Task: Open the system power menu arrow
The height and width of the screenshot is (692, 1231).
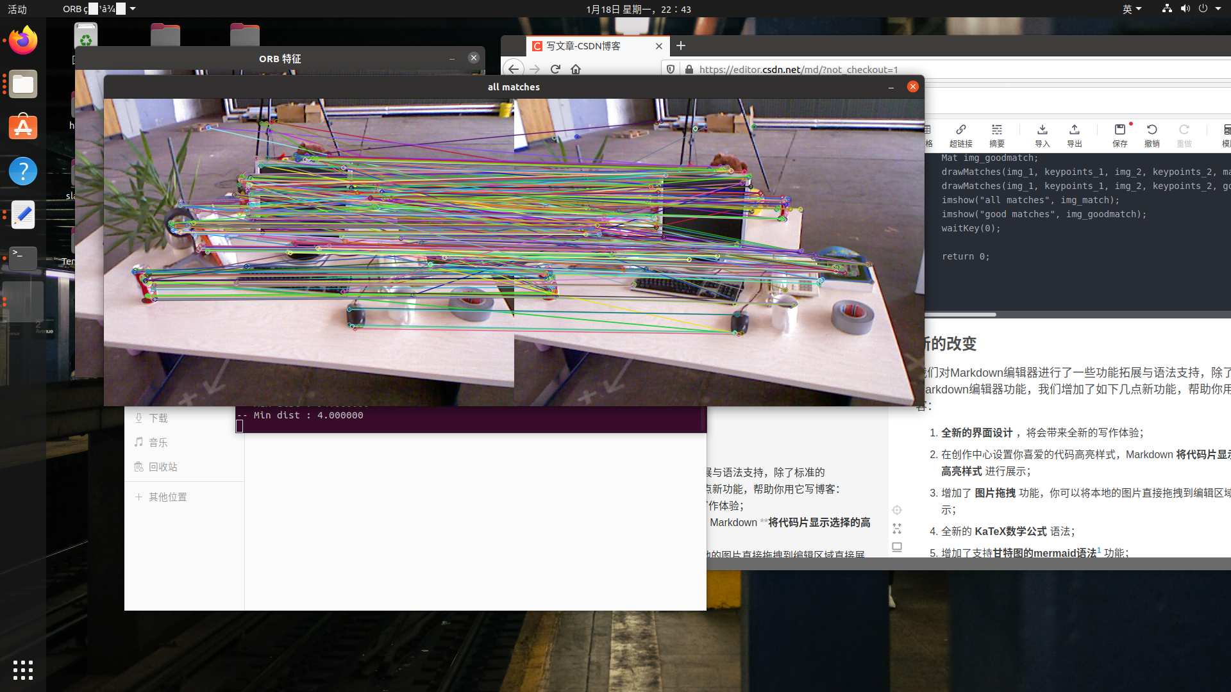Action: click(x=1218, y=8)
